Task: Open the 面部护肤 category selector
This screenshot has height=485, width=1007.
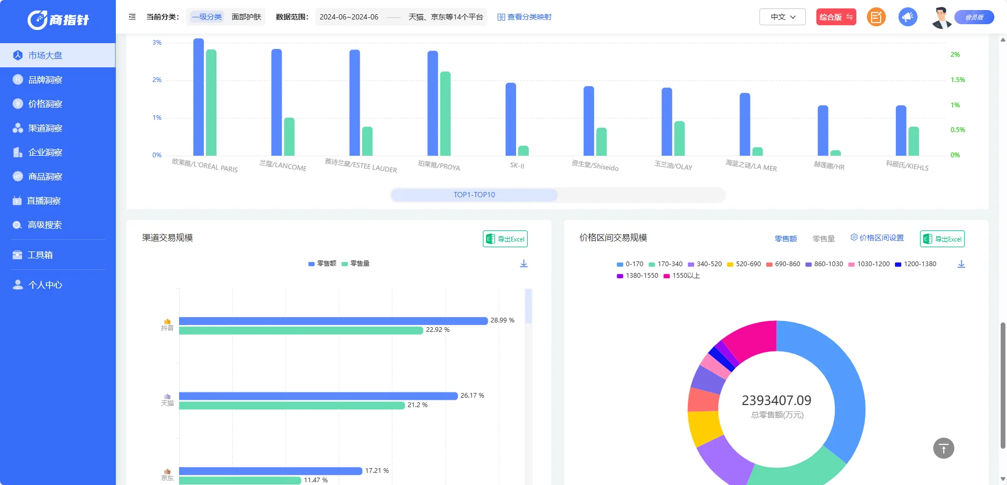Action: click(x=246, y=17)
